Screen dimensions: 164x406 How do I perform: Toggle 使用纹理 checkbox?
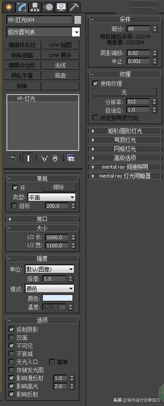tap(95, 84)
